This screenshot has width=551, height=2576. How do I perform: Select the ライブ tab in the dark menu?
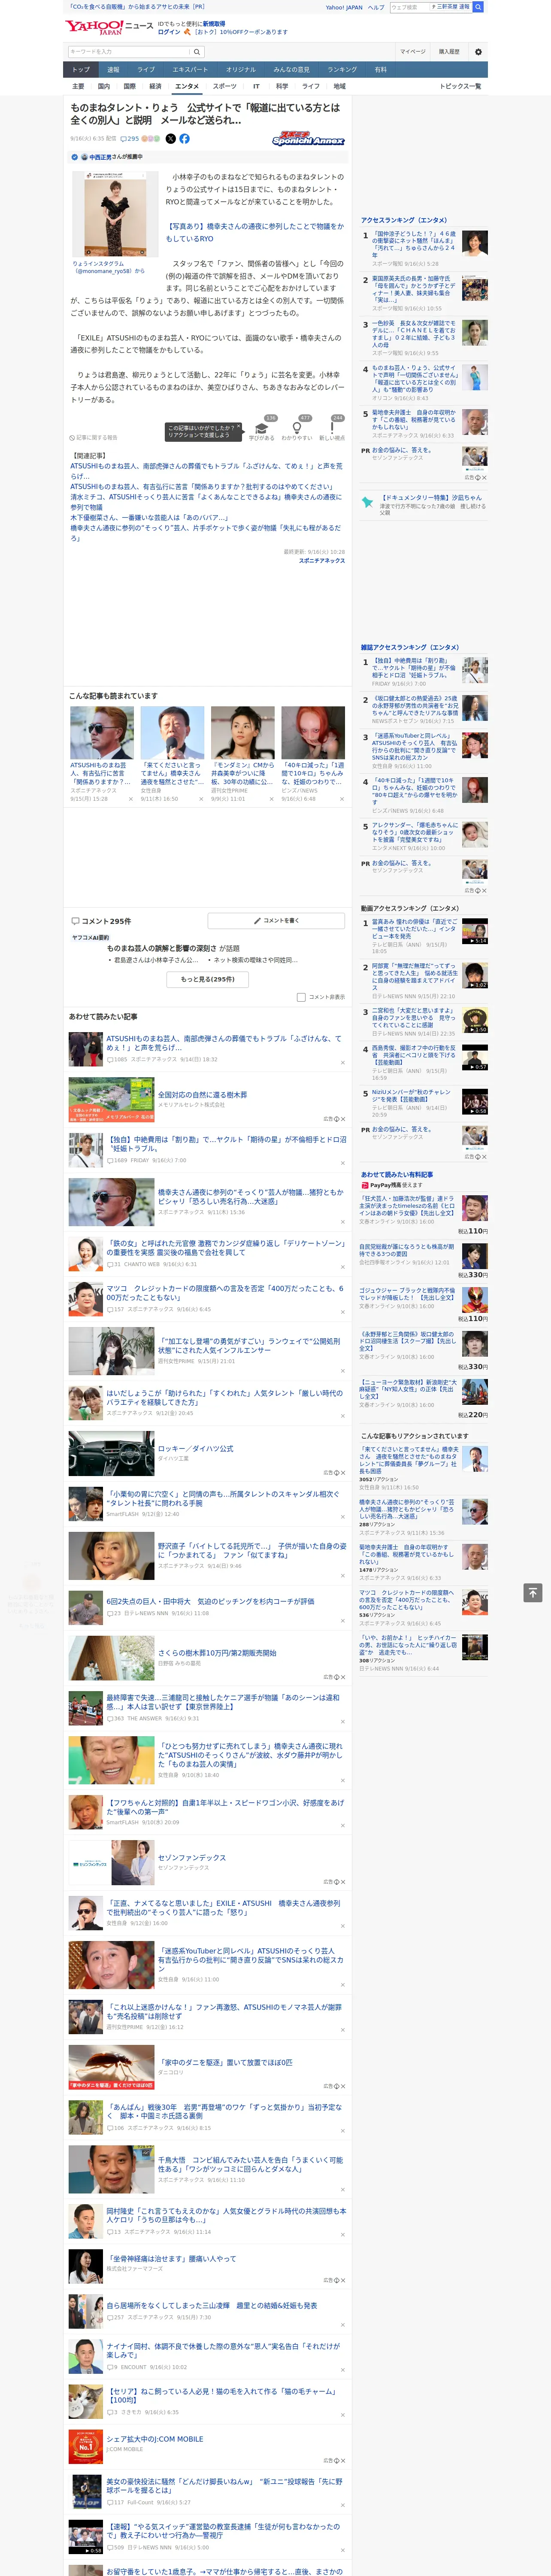146,70
